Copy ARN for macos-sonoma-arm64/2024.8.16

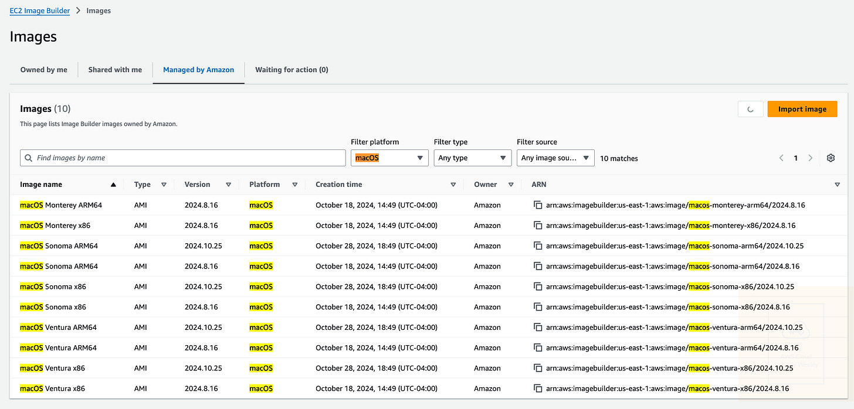(x=537, y=266)
